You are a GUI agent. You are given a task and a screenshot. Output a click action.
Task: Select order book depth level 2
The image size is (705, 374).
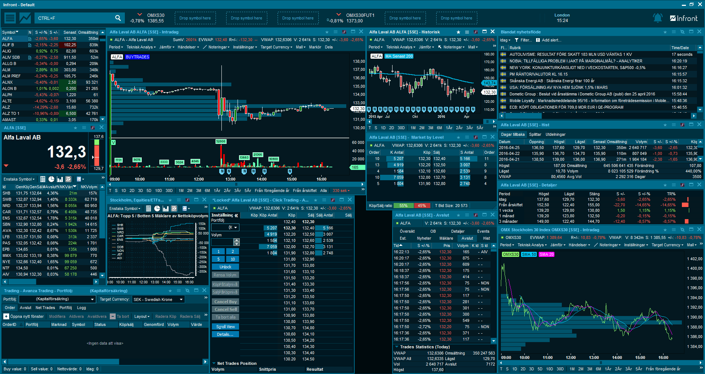pyautogui.click(x=233, y=251)
